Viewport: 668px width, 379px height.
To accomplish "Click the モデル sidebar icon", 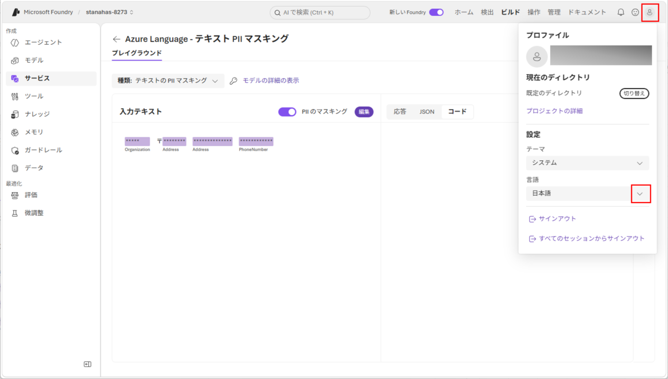I will click(15, 61).
